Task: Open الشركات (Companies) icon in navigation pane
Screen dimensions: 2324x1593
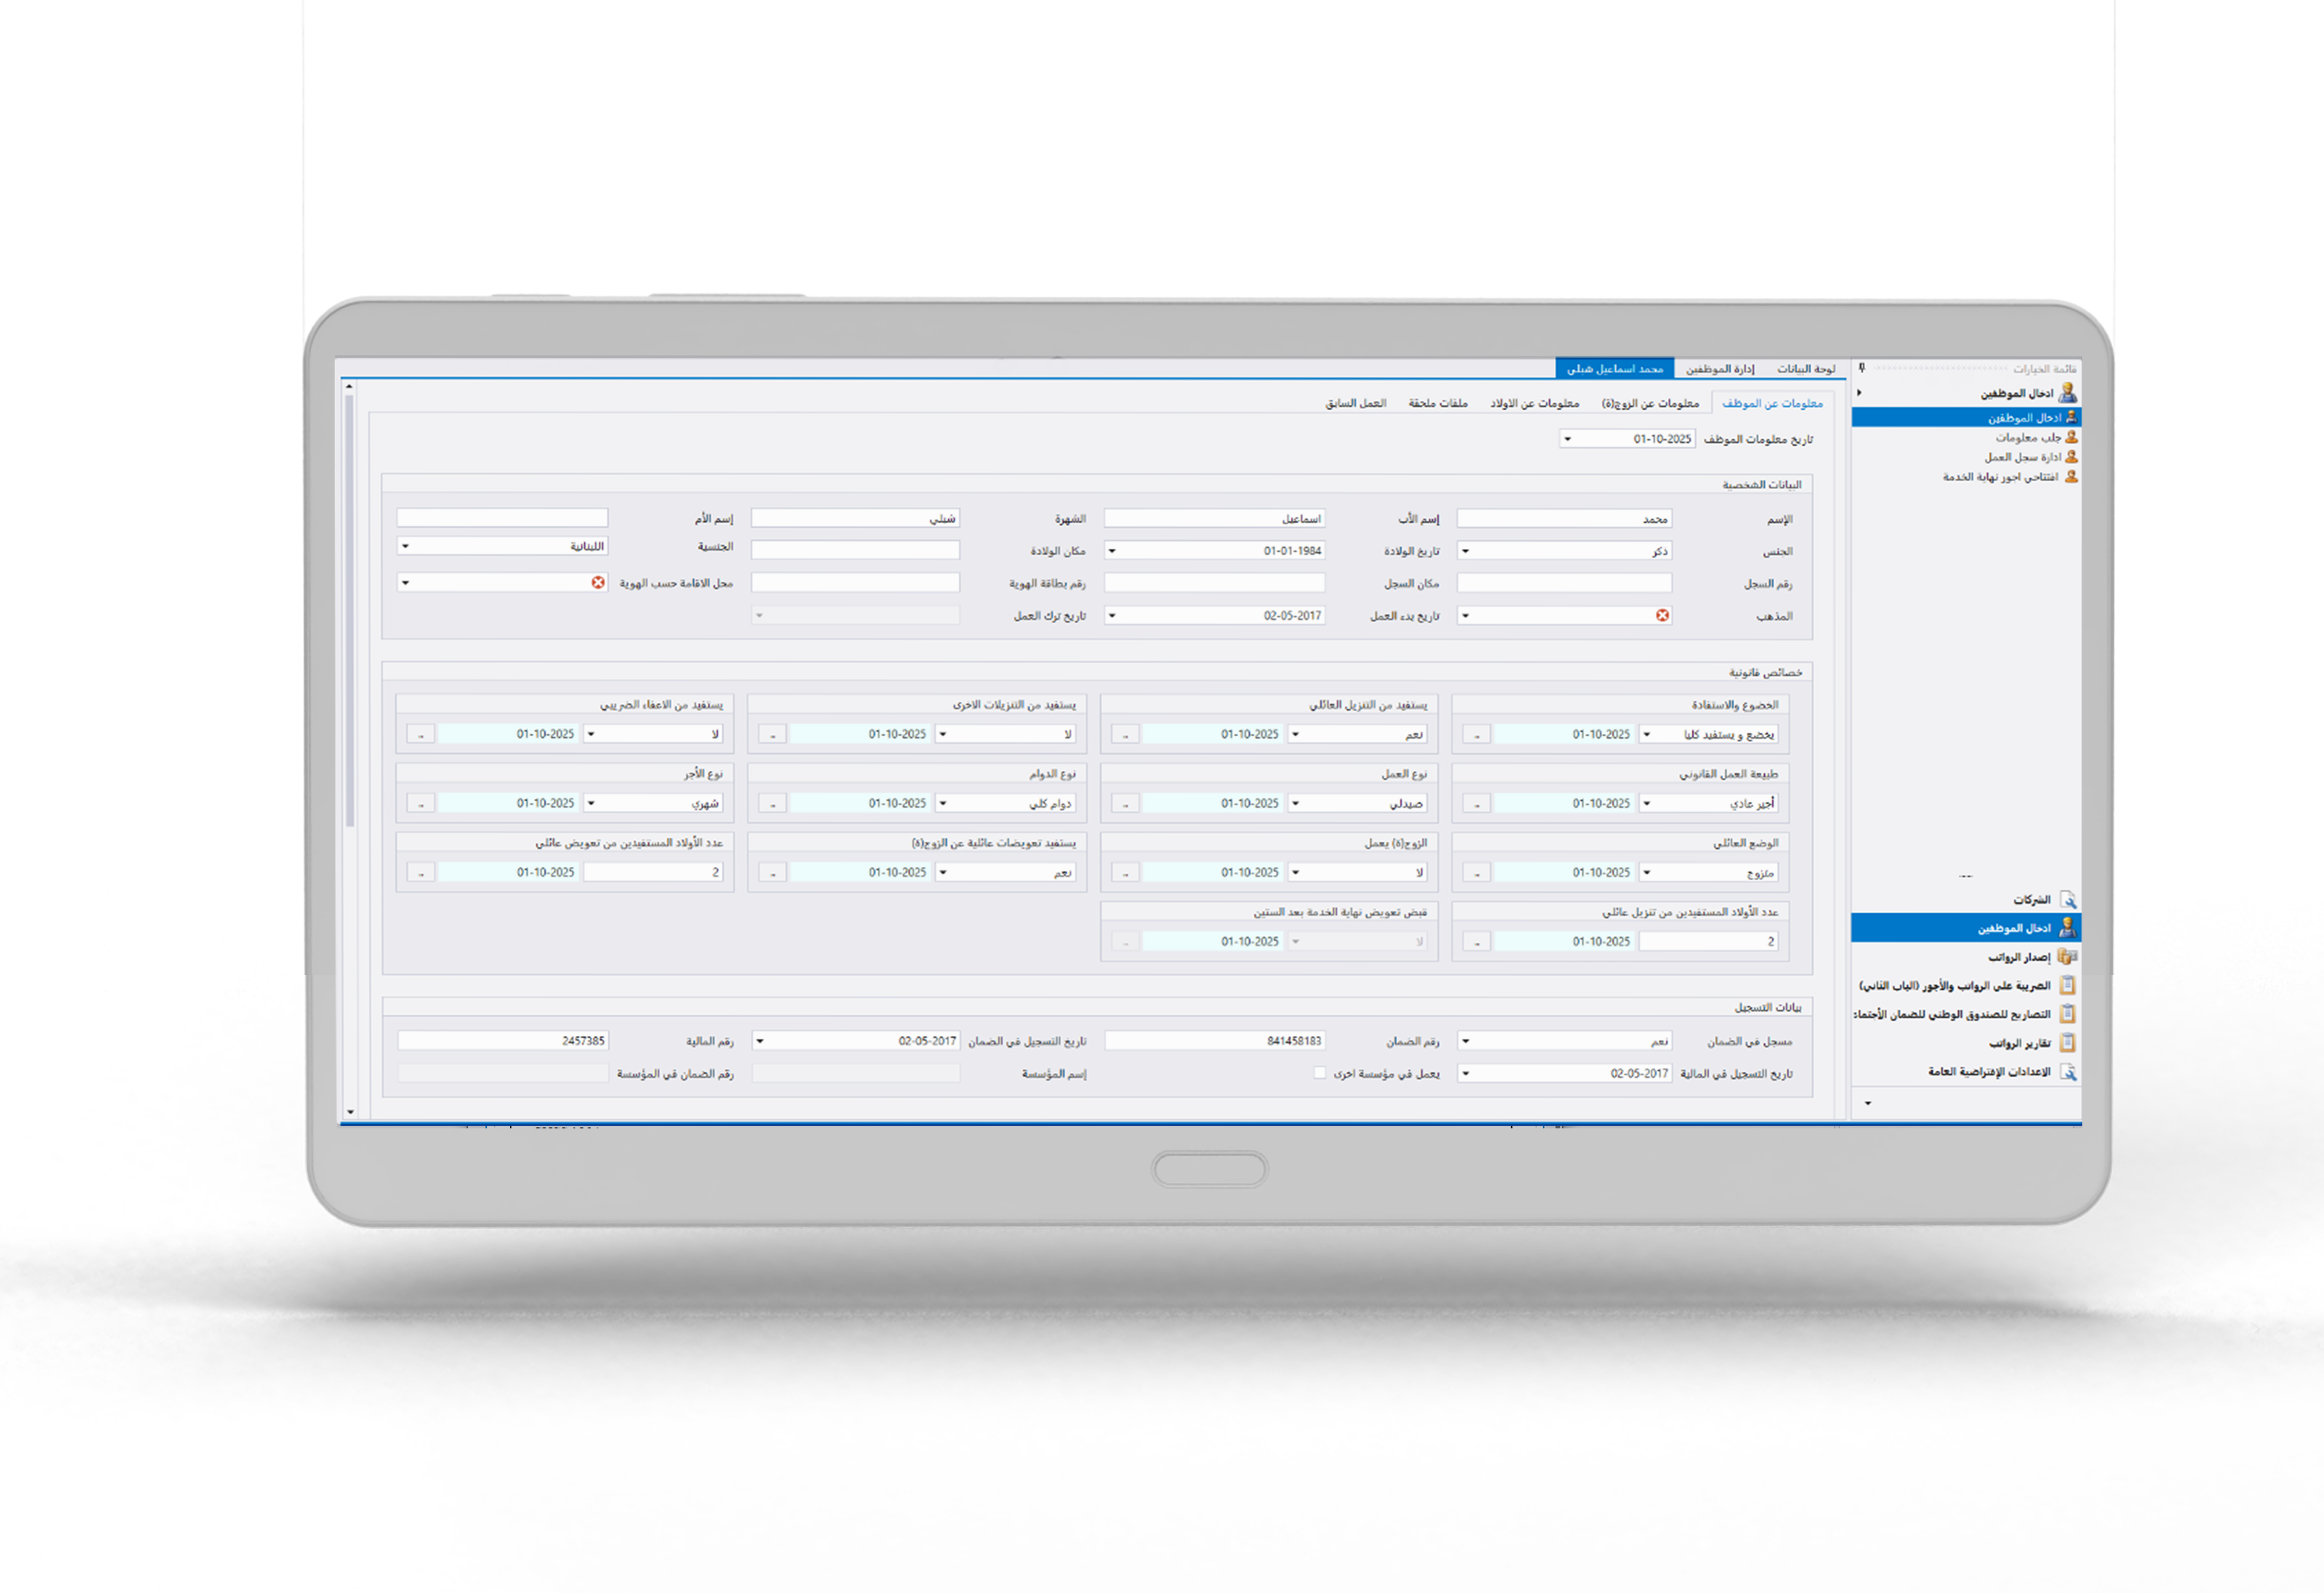Action: [2068, 899]
